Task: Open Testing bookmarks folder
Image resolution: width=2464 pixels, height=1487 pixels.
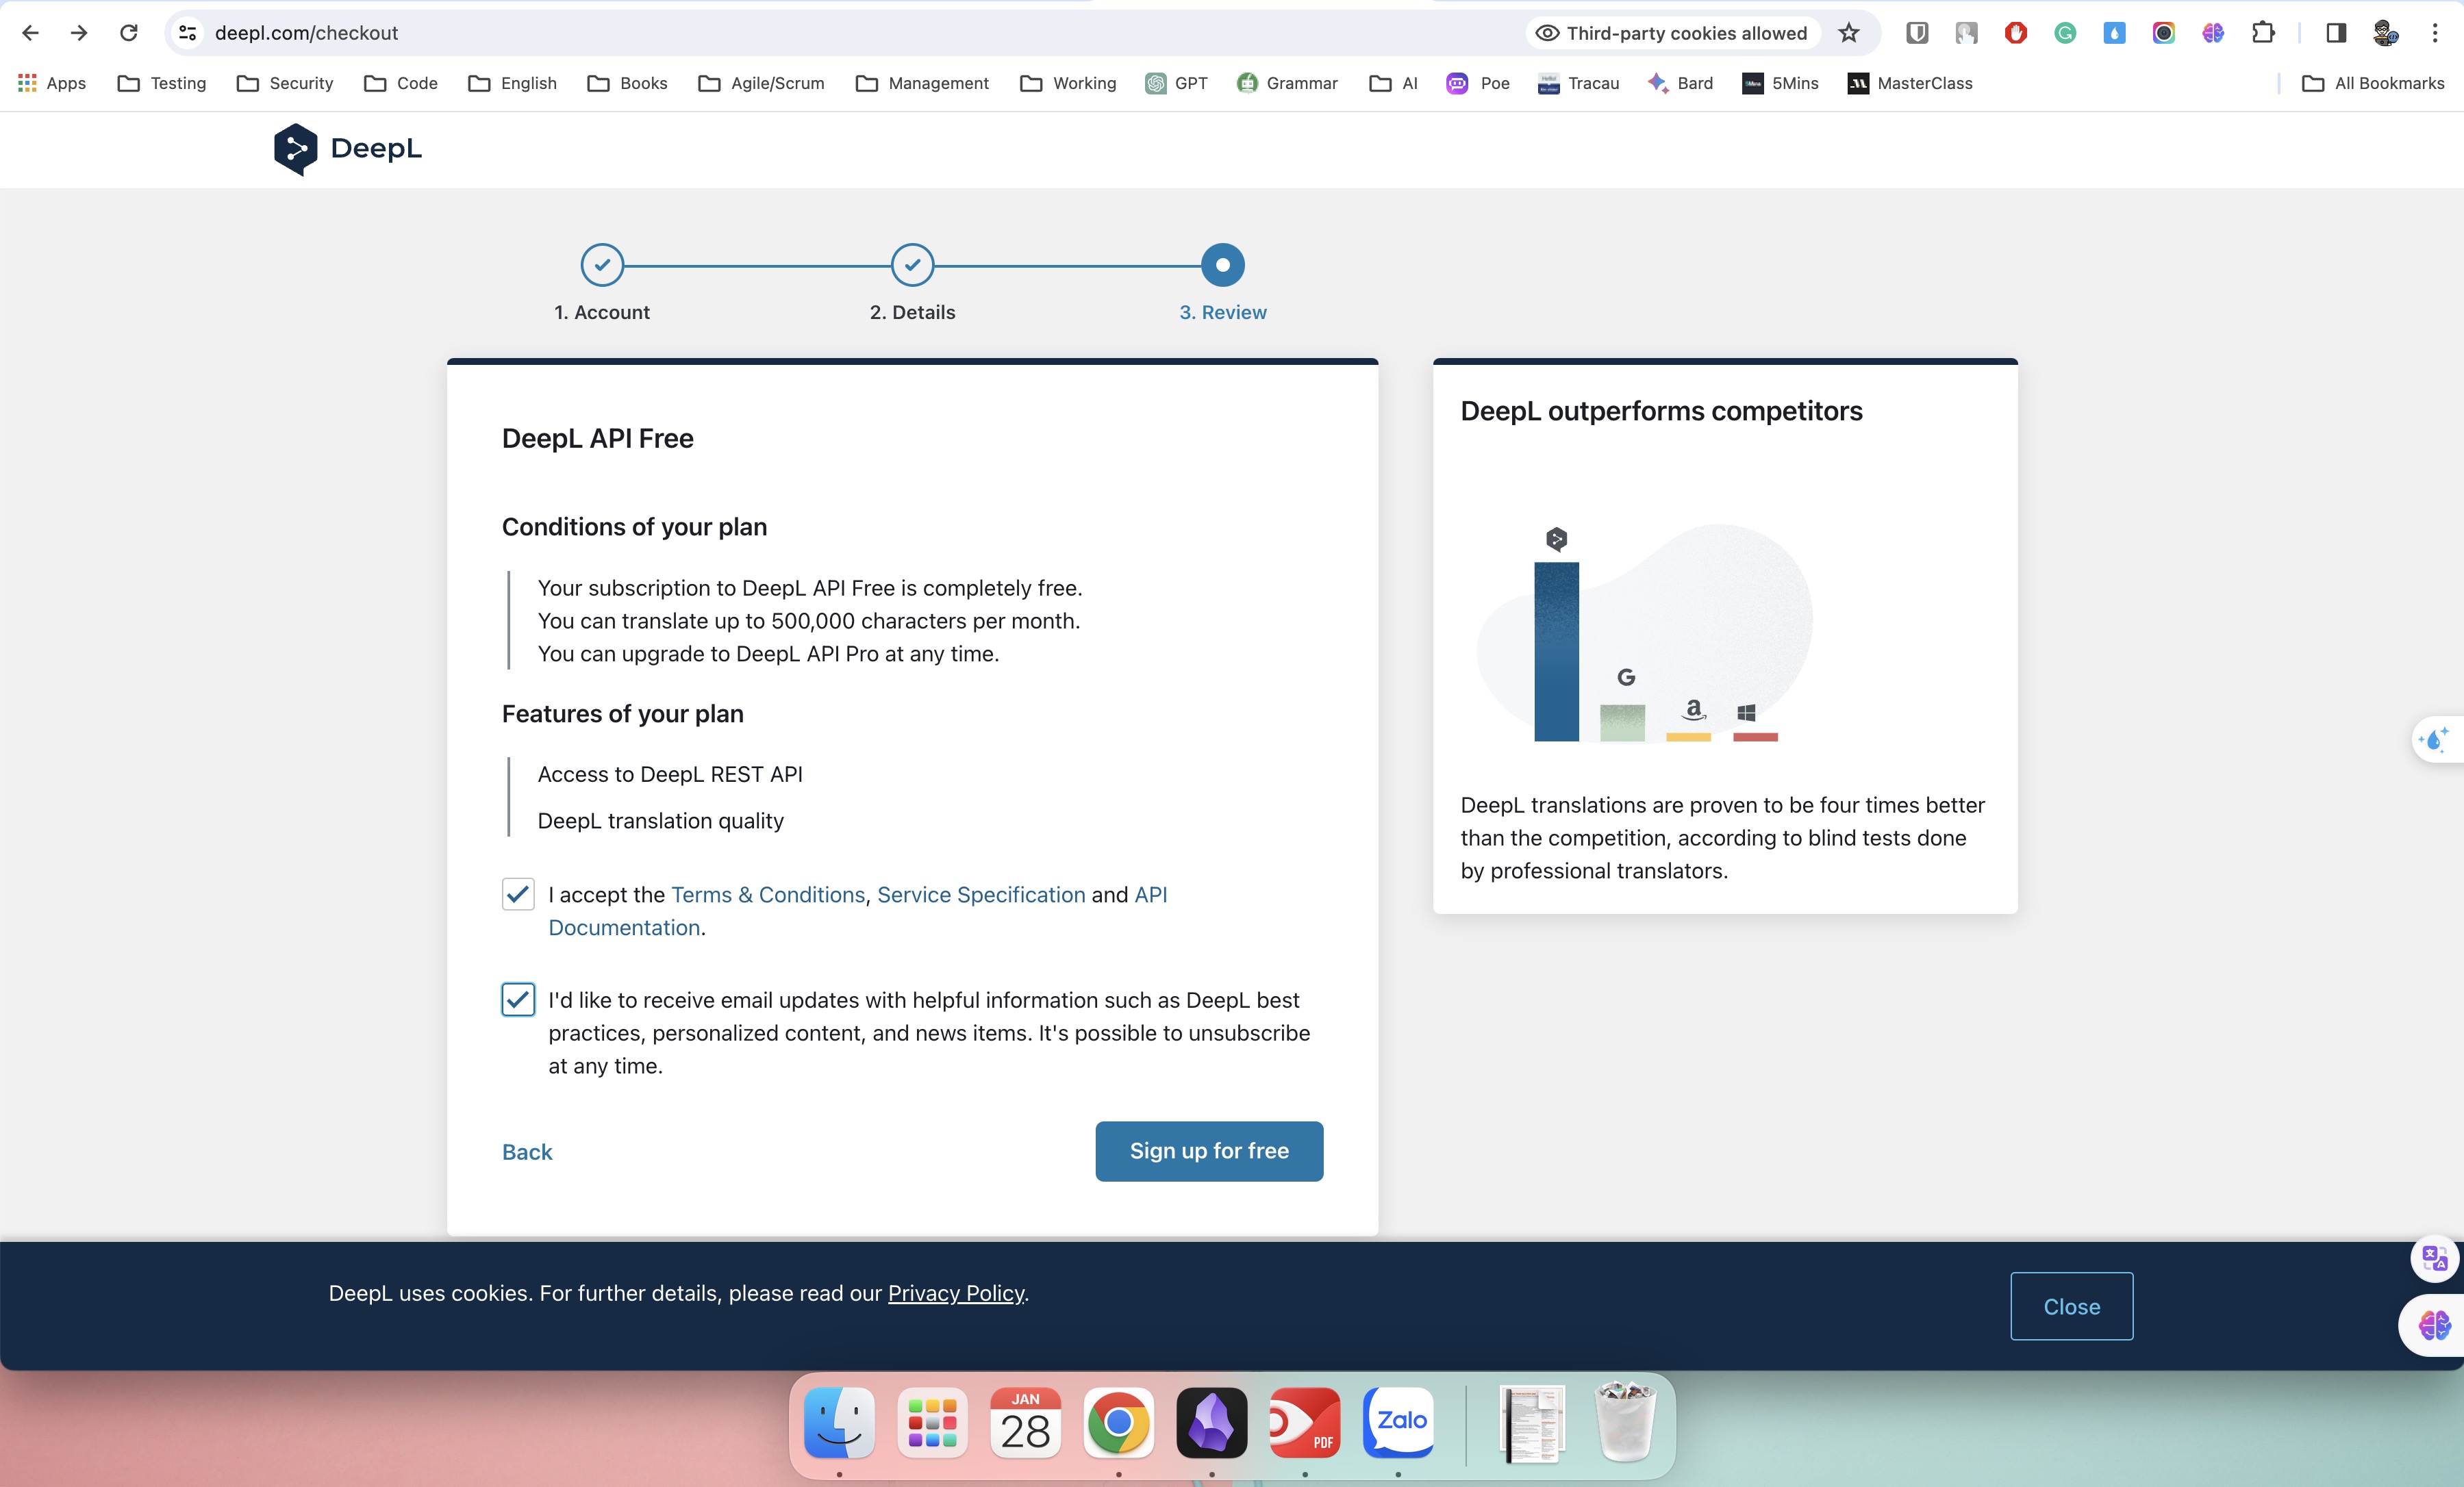Action: tap(162, 83)
